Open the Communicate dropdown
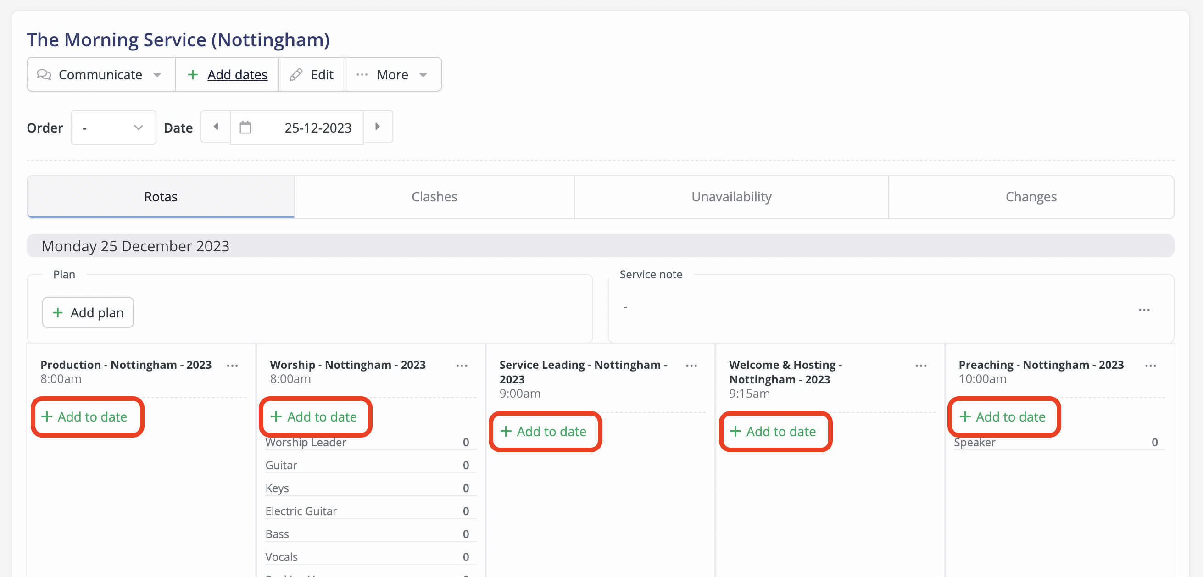 (x=158, y=75)
